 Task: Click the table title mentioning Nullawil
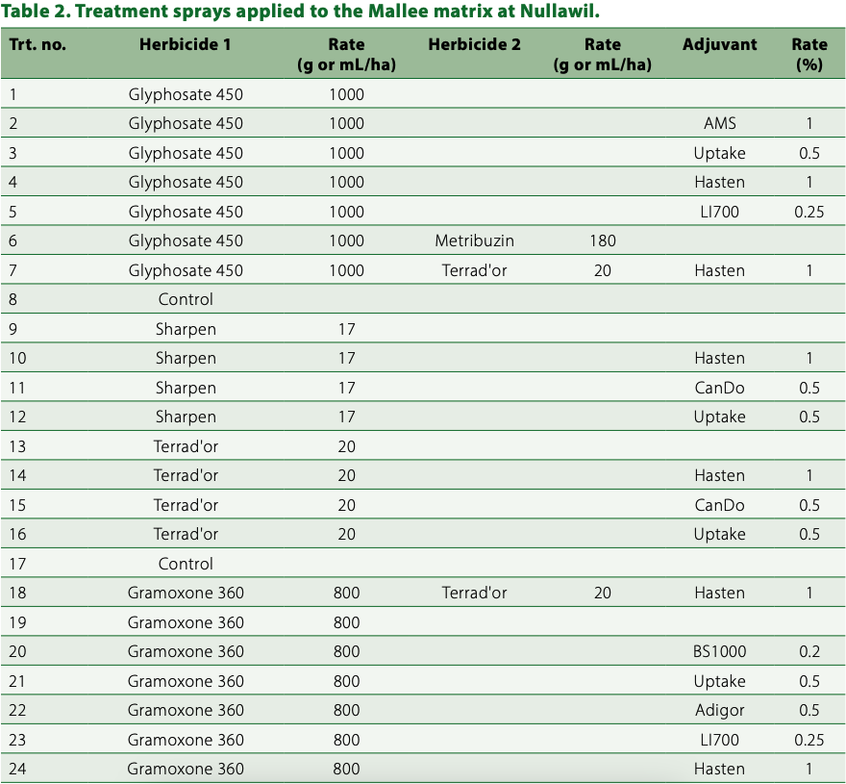[x=300, y=11]
